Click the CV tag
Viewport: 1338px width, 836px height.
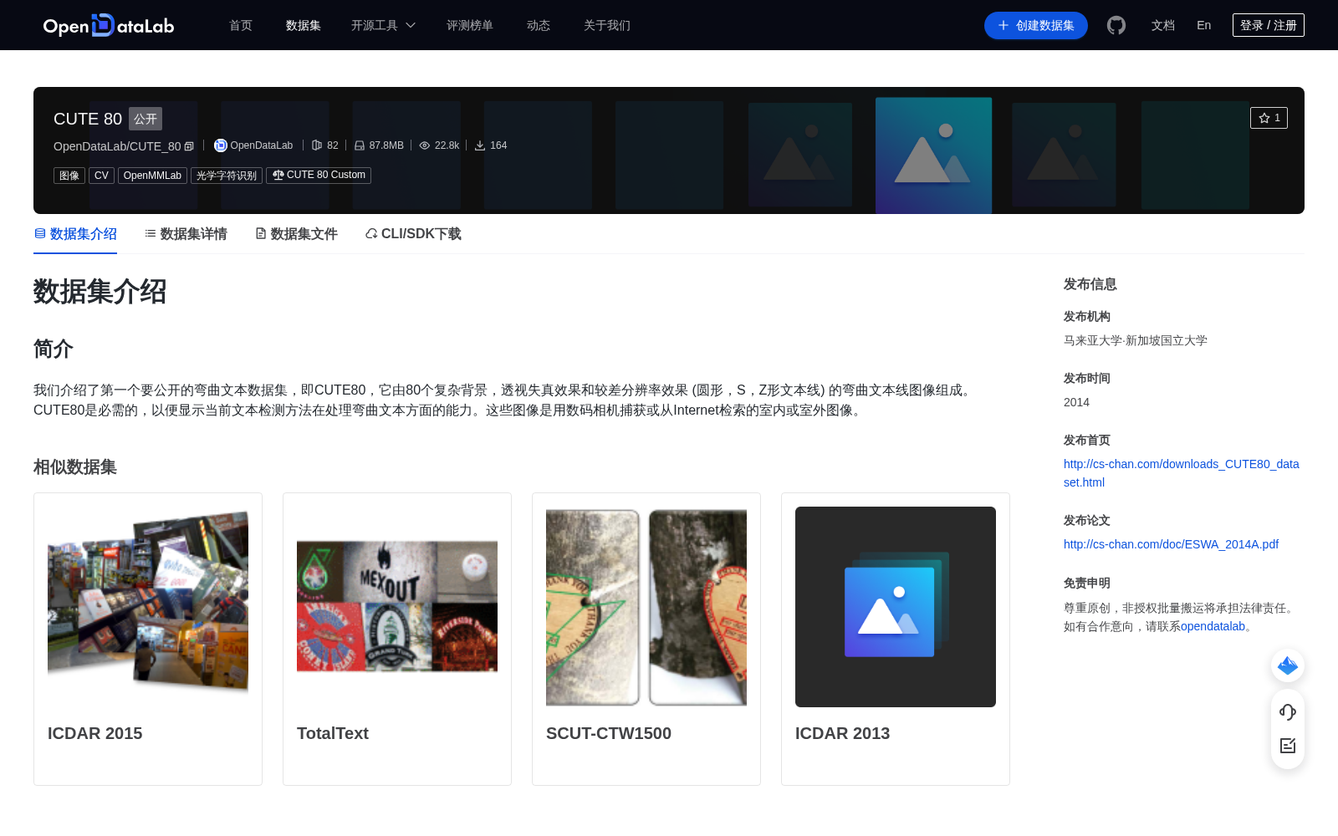coord(101,176)
